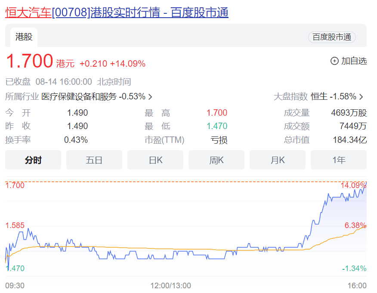
Task: Click the 1.700 current price figure
Action: pyautogui.click(x=29, y=61)
